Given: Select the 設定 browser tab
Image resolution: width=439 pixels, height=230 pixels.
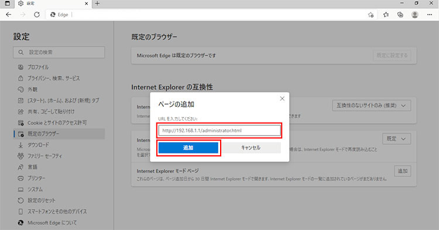Looking at the screenshot, I should (53, 4).
